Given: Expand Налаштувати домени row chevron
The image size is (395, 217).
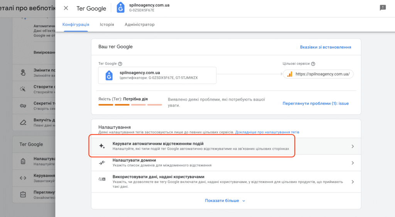Looking at the screenshot, I should (x=353, y=163).
